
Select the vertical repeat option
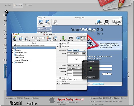coord(74,65)
